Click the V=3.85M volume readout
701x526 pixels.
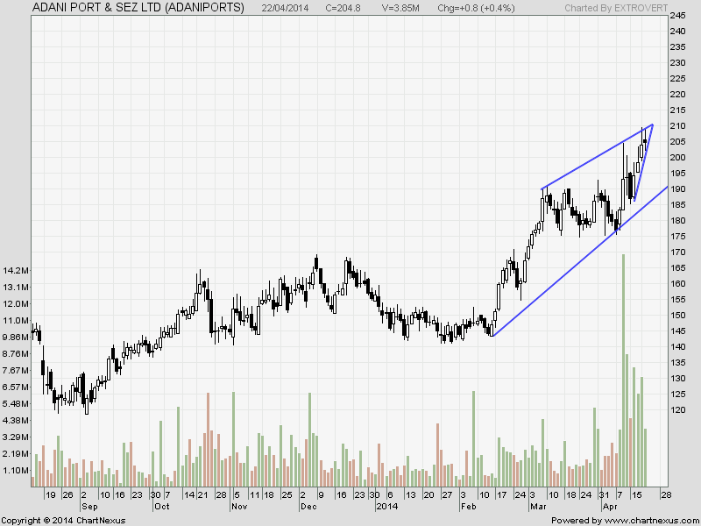pyautogui.click(x=402, y=7)
